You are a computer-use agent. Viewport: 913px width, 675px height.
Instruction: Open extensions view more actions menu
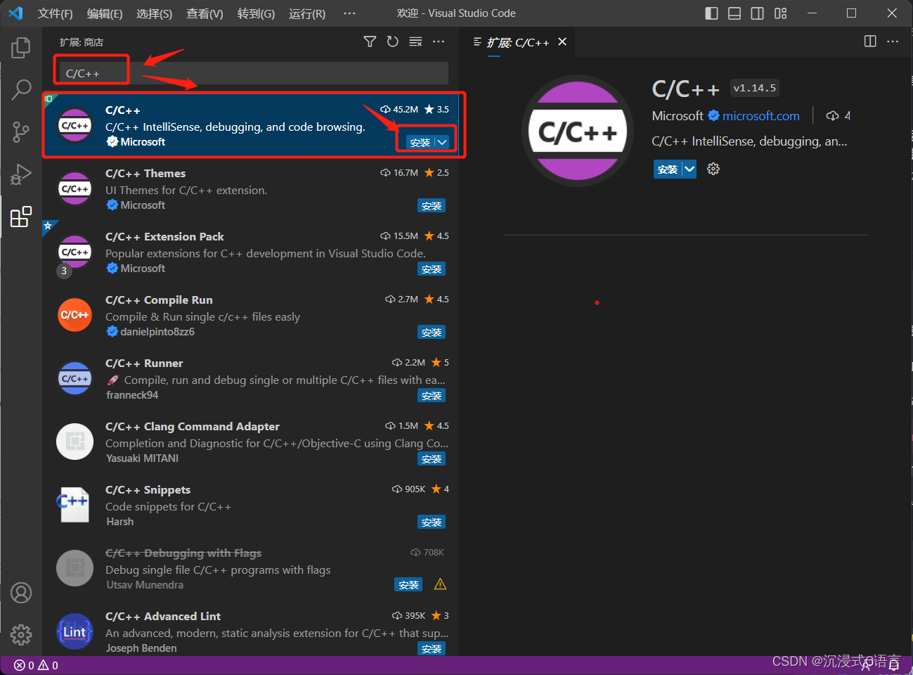439,42
